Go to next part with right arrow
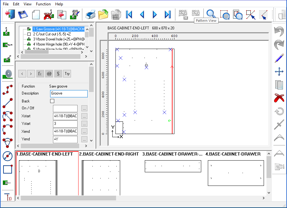Screen dimensions: 287x208 [155, 15]
